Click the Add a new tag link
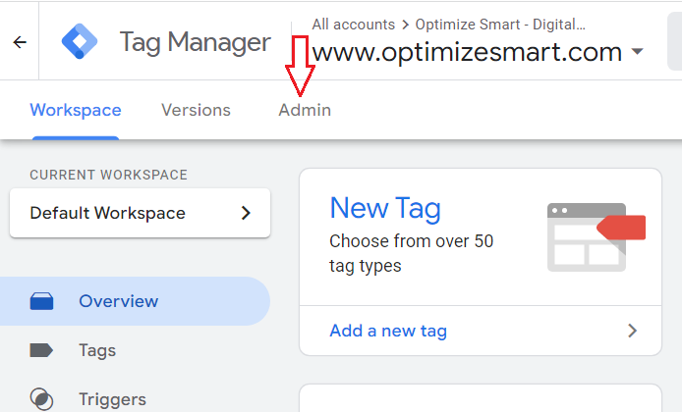Viewport: 682px width, 412px height. tap(388, 331)
